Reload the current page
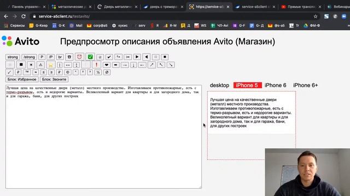Screen dimensions: 350x196 (24, 16)
